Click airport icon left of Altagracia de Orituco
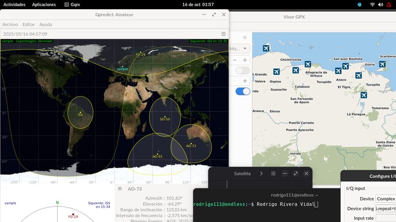Screen dimensions: 396x222 [296, 70]
